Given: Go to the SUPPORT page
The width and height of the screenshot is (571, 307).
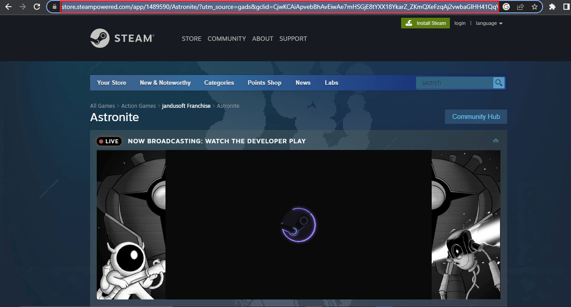Looking at the screenshot, I should coord(293,39).
